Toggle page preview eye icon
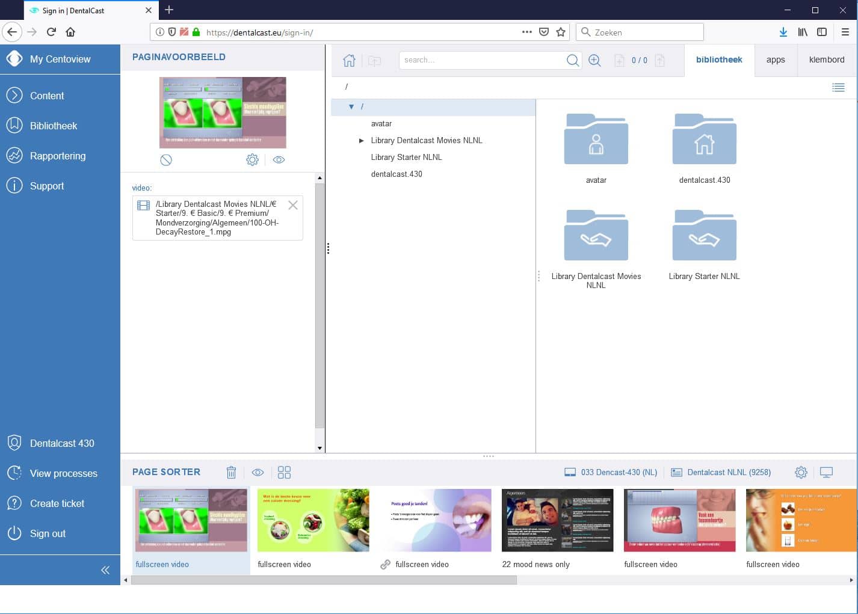The height and width of the screenshot is (614, 858). pyautogui.click(x=279, y=160)
